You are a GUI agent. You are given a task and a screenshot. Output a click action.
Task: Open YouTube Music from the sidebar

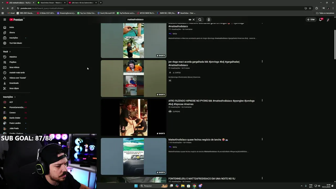[x=15, y=43]
